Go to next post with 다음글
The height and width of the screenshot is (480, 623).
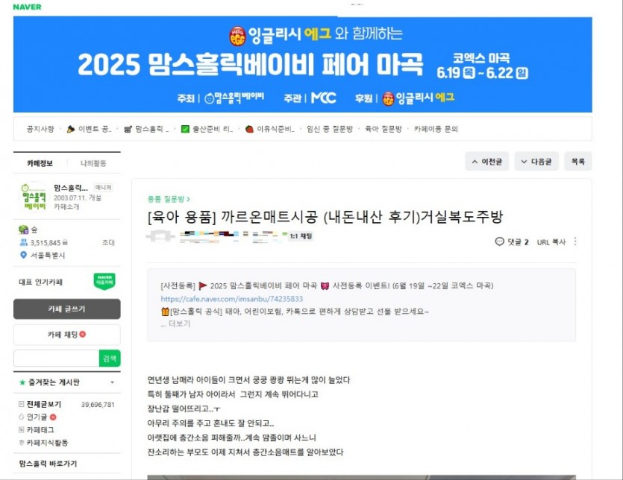point(536,161)
